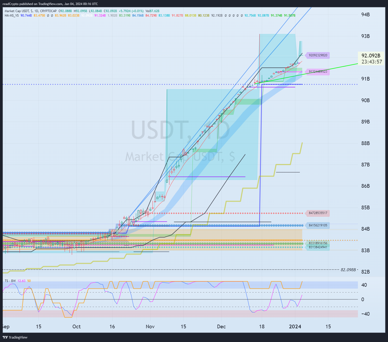
Task: Click the orange HA-MS_VS value 83.475B
Action: (39, 16)
